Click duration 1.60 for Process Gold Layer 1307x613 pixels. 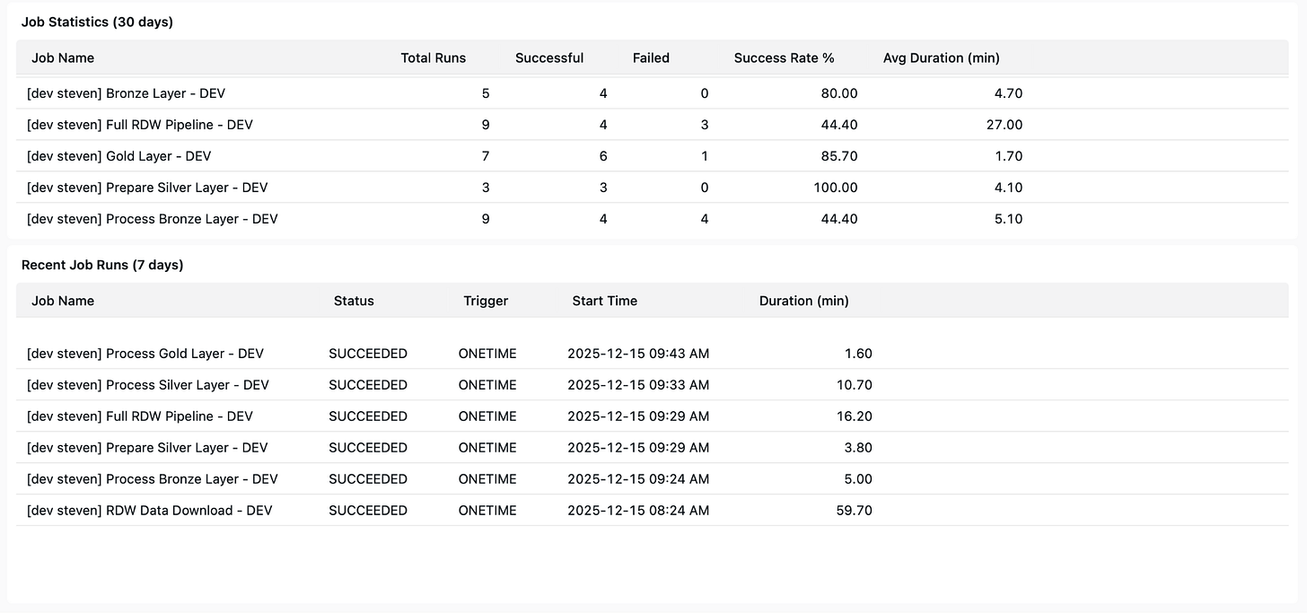tap(858, 354)
